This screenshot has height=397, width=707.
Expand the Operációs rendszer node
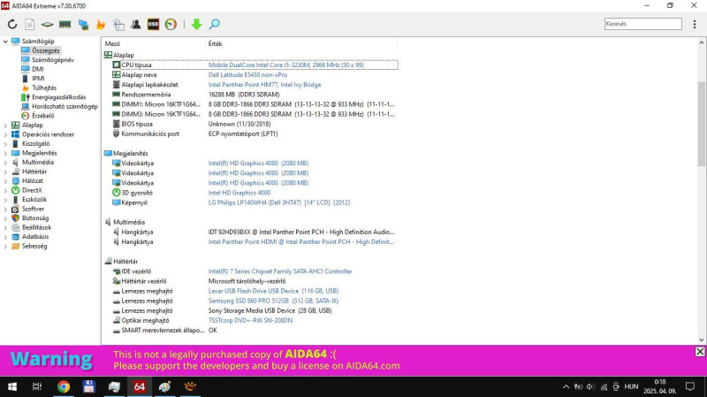pyautogui.click(x=5, y=134)
